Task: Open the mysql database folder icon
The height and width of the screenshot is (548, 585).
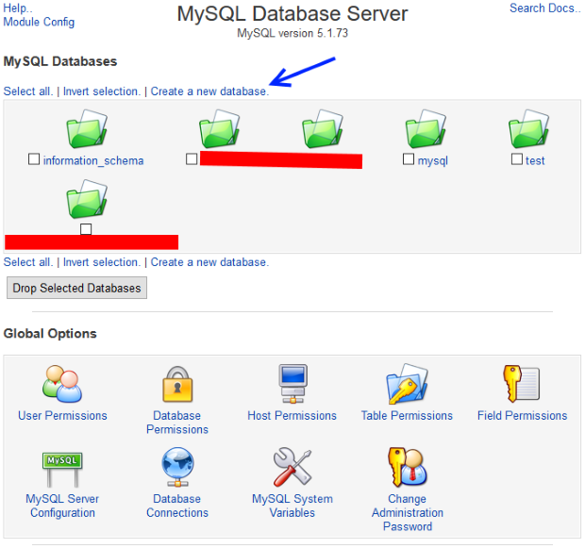Action: click(426, 129)
